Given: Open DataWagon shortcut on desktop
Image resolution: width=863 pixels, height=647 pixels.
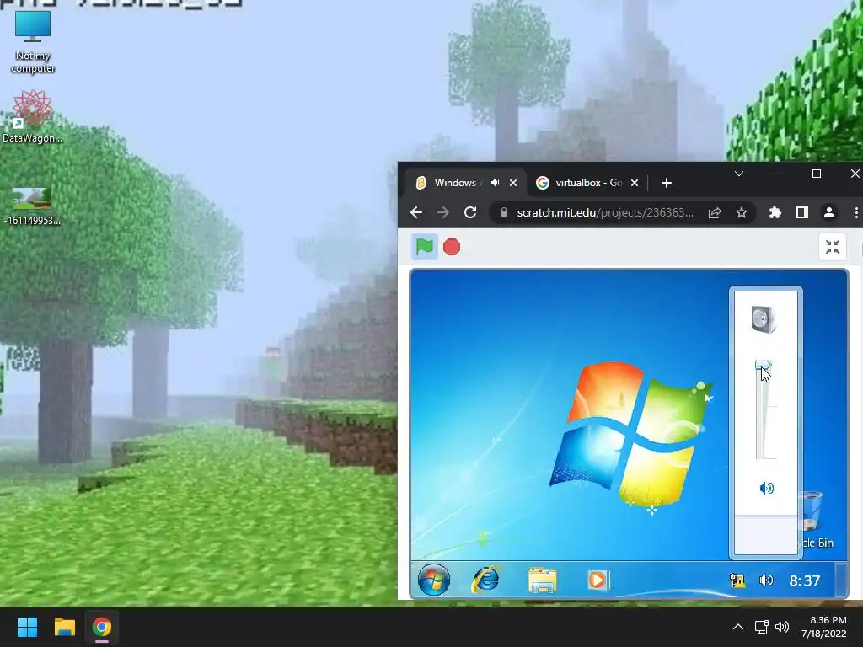Looking at the screenshot, I should 33,117.
